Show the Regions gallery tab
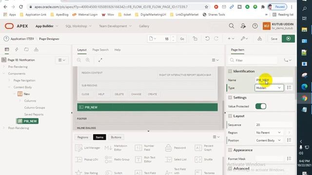This screenshot has height=175, width=312. point(82,137)
